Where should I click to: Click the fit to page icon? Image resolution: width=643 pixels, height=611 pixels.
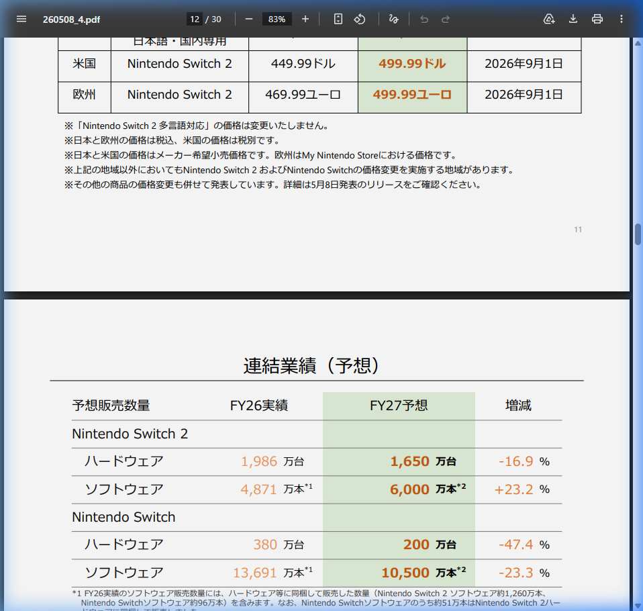338,19
